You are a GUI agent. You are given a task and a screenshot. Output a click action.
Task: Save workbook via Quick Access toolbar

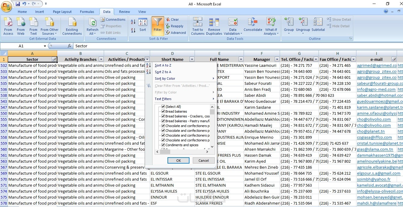[18, 4]
